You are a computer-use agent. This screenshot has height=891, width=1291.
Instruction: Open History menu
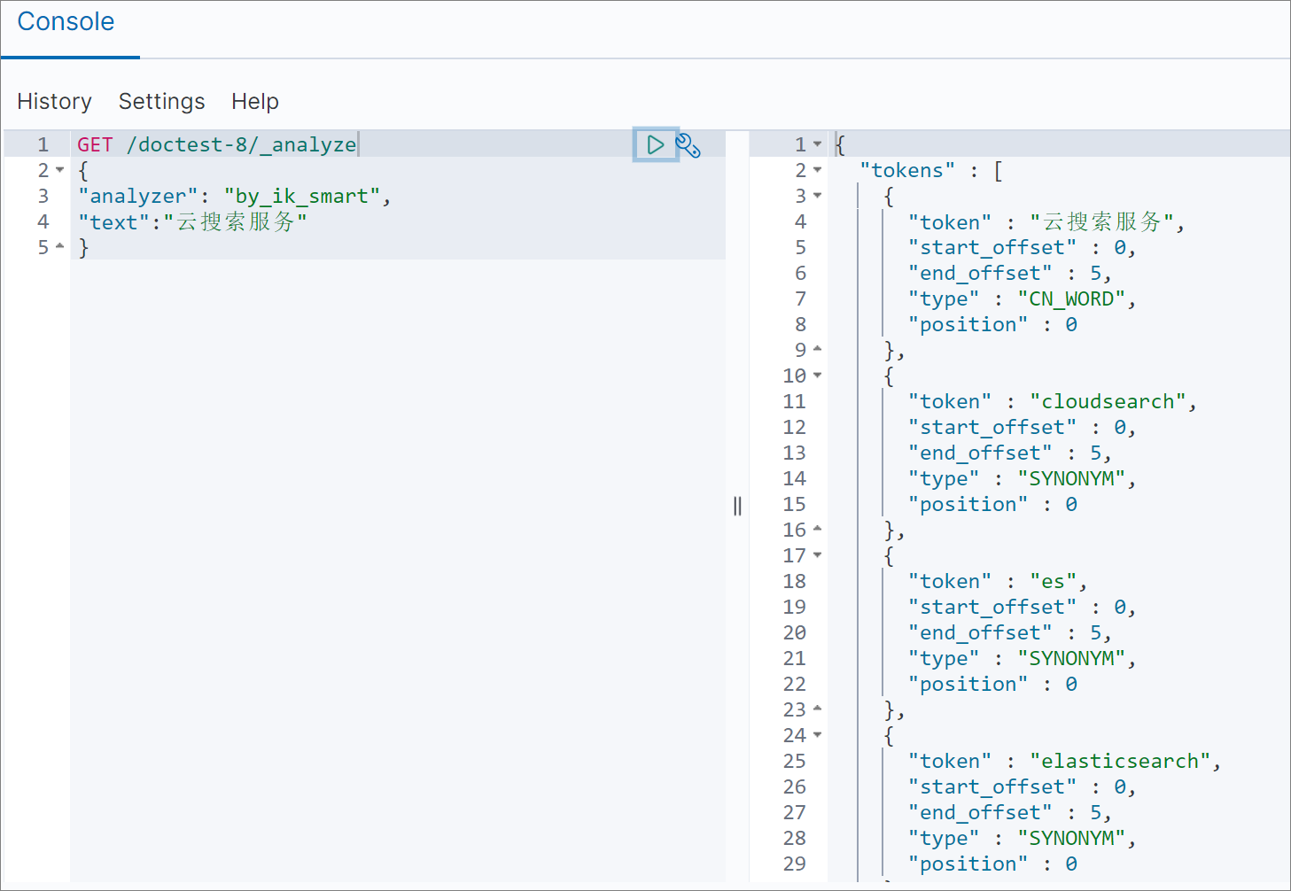55,102
